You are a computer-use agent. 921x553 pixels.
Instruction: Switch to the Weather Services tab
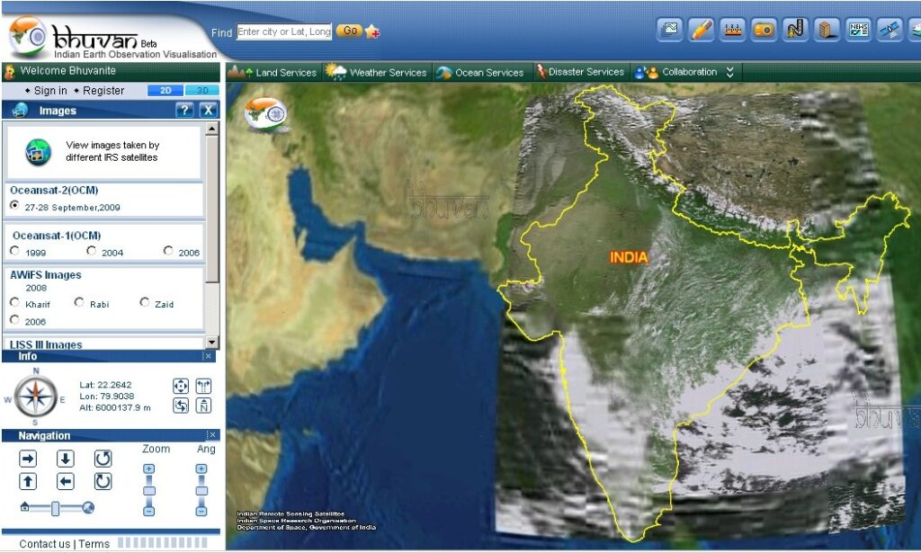coord(376,72)
